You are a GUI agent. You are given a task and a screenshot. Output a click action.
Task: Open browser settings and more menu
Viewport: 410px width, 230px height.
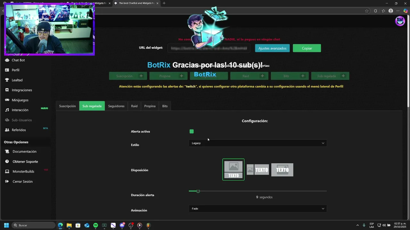tap(398, 11)
